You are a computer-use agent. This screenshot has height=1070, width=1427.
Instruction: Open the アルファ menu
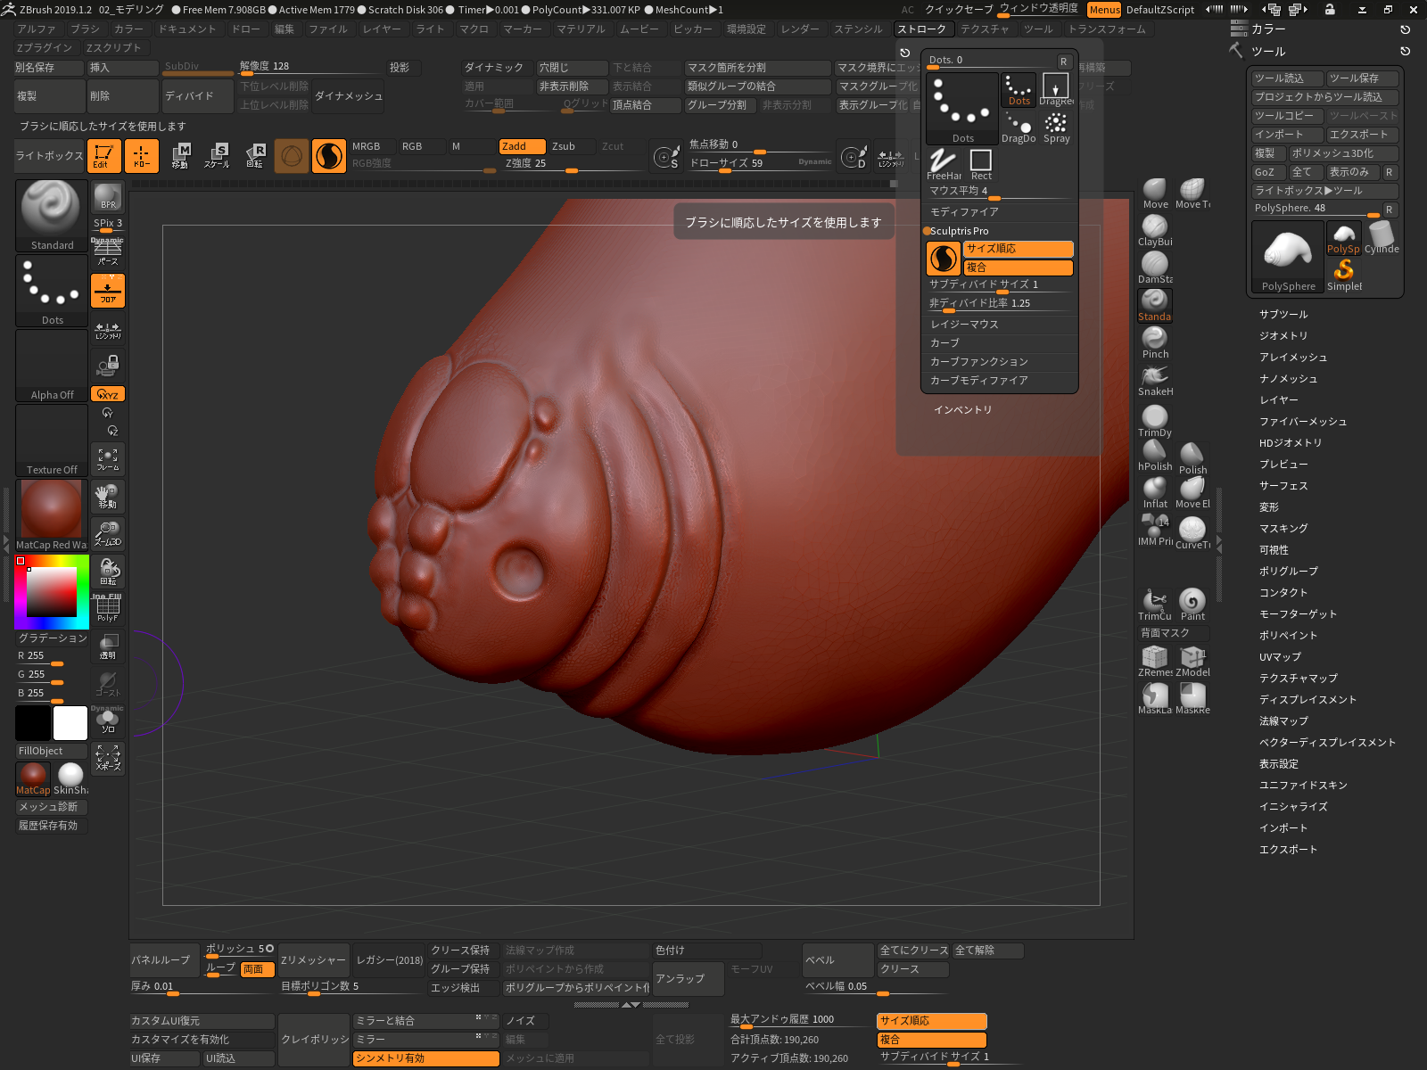[x=36, y=29]
